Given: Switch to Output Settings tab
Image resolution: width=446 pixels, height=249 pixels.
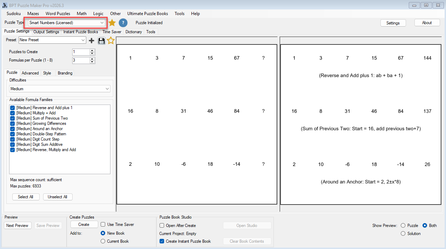Looking at the screenshot, I should pyautogui.click(x=46, y=32).
